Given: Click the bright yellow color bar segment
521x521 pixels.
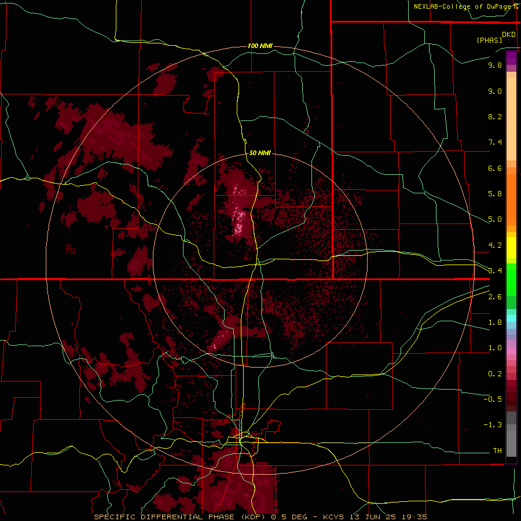Looking at the screenshot, I should 511,248.
